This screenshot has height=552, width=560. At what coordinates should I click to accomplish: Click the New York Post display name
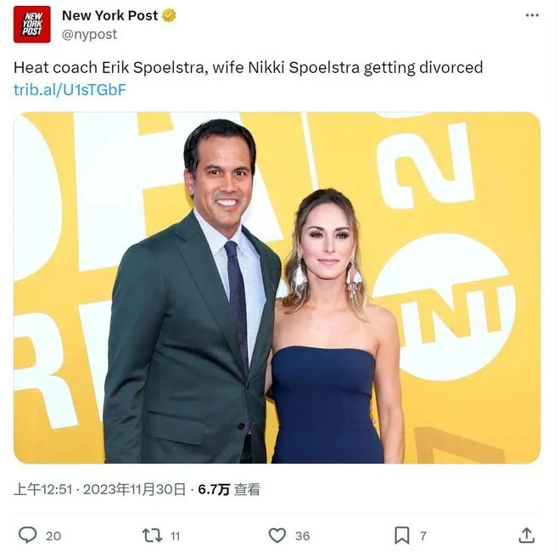[x=109, y=15]
